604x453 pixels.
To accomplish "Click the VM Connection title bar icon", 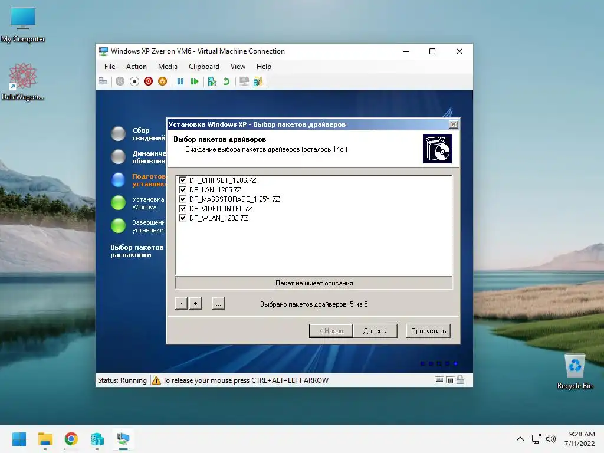I will 103,51.
